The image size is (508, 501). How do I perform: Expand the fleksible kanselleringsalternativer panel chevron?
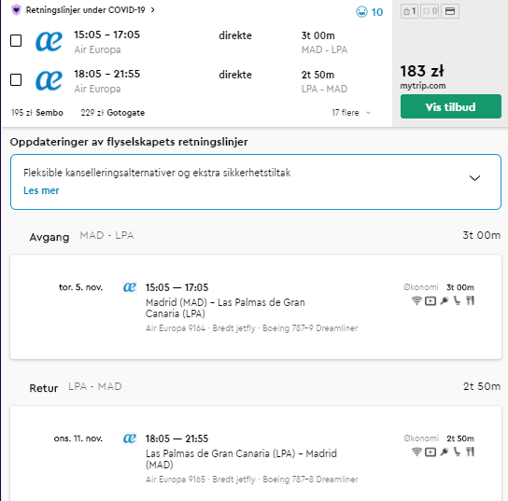[474, 178]
